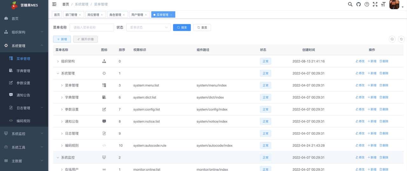Viewport: 407px width, 171px height.
Task: Expand 组织架构 in the sidebar
Action: tap(24, 32)
